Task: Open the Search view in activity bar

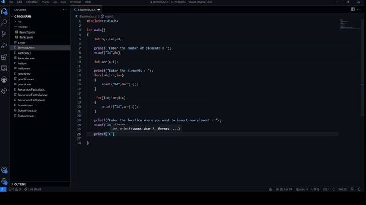Action: click(4, 23)
